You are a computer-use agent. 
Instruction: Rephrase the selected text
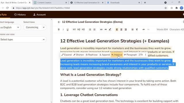tap(92, 55)
